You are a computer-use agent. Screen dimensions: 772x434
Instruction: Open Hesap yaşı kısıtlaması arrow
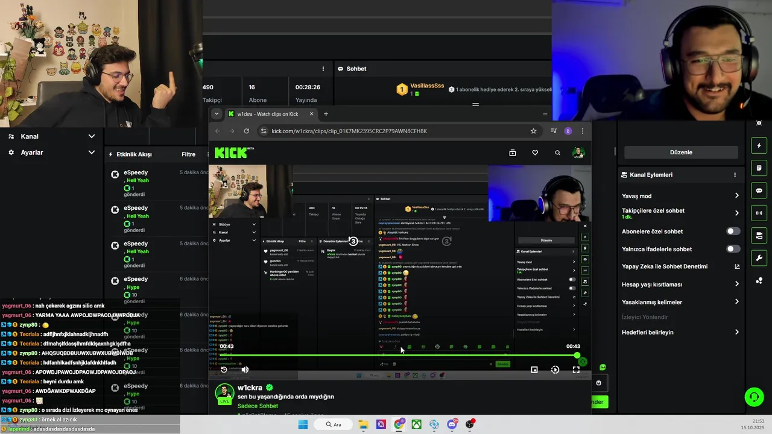[x=737, y=284]
